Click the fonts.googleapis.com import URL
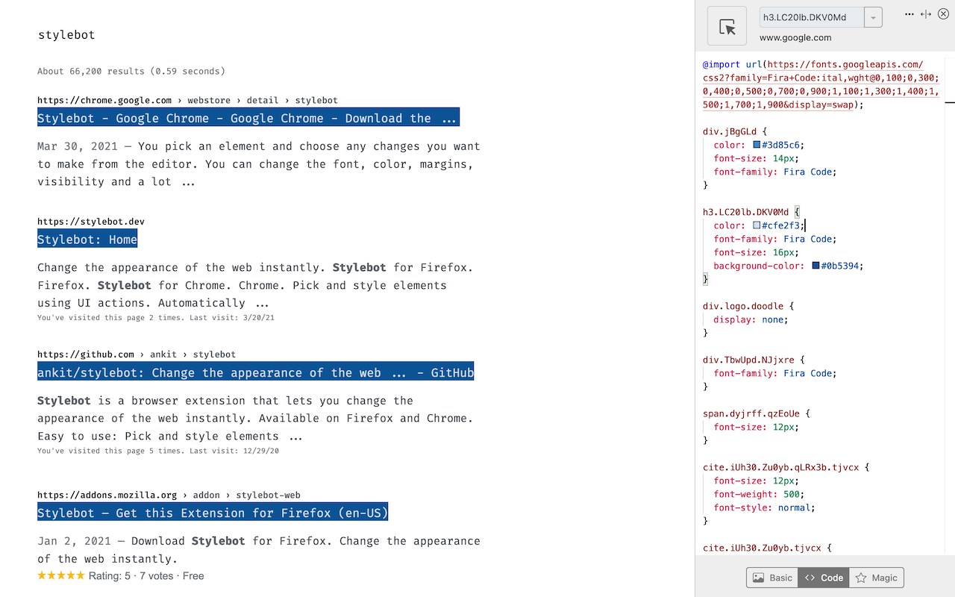Viewport: 955px width, 597px height. point(821,84)
